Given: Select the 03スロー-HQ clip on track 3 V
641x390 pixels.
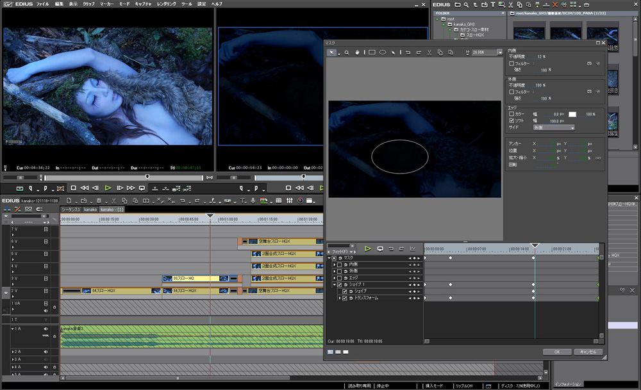Looking at the screenshot, I should coord(199,279).
